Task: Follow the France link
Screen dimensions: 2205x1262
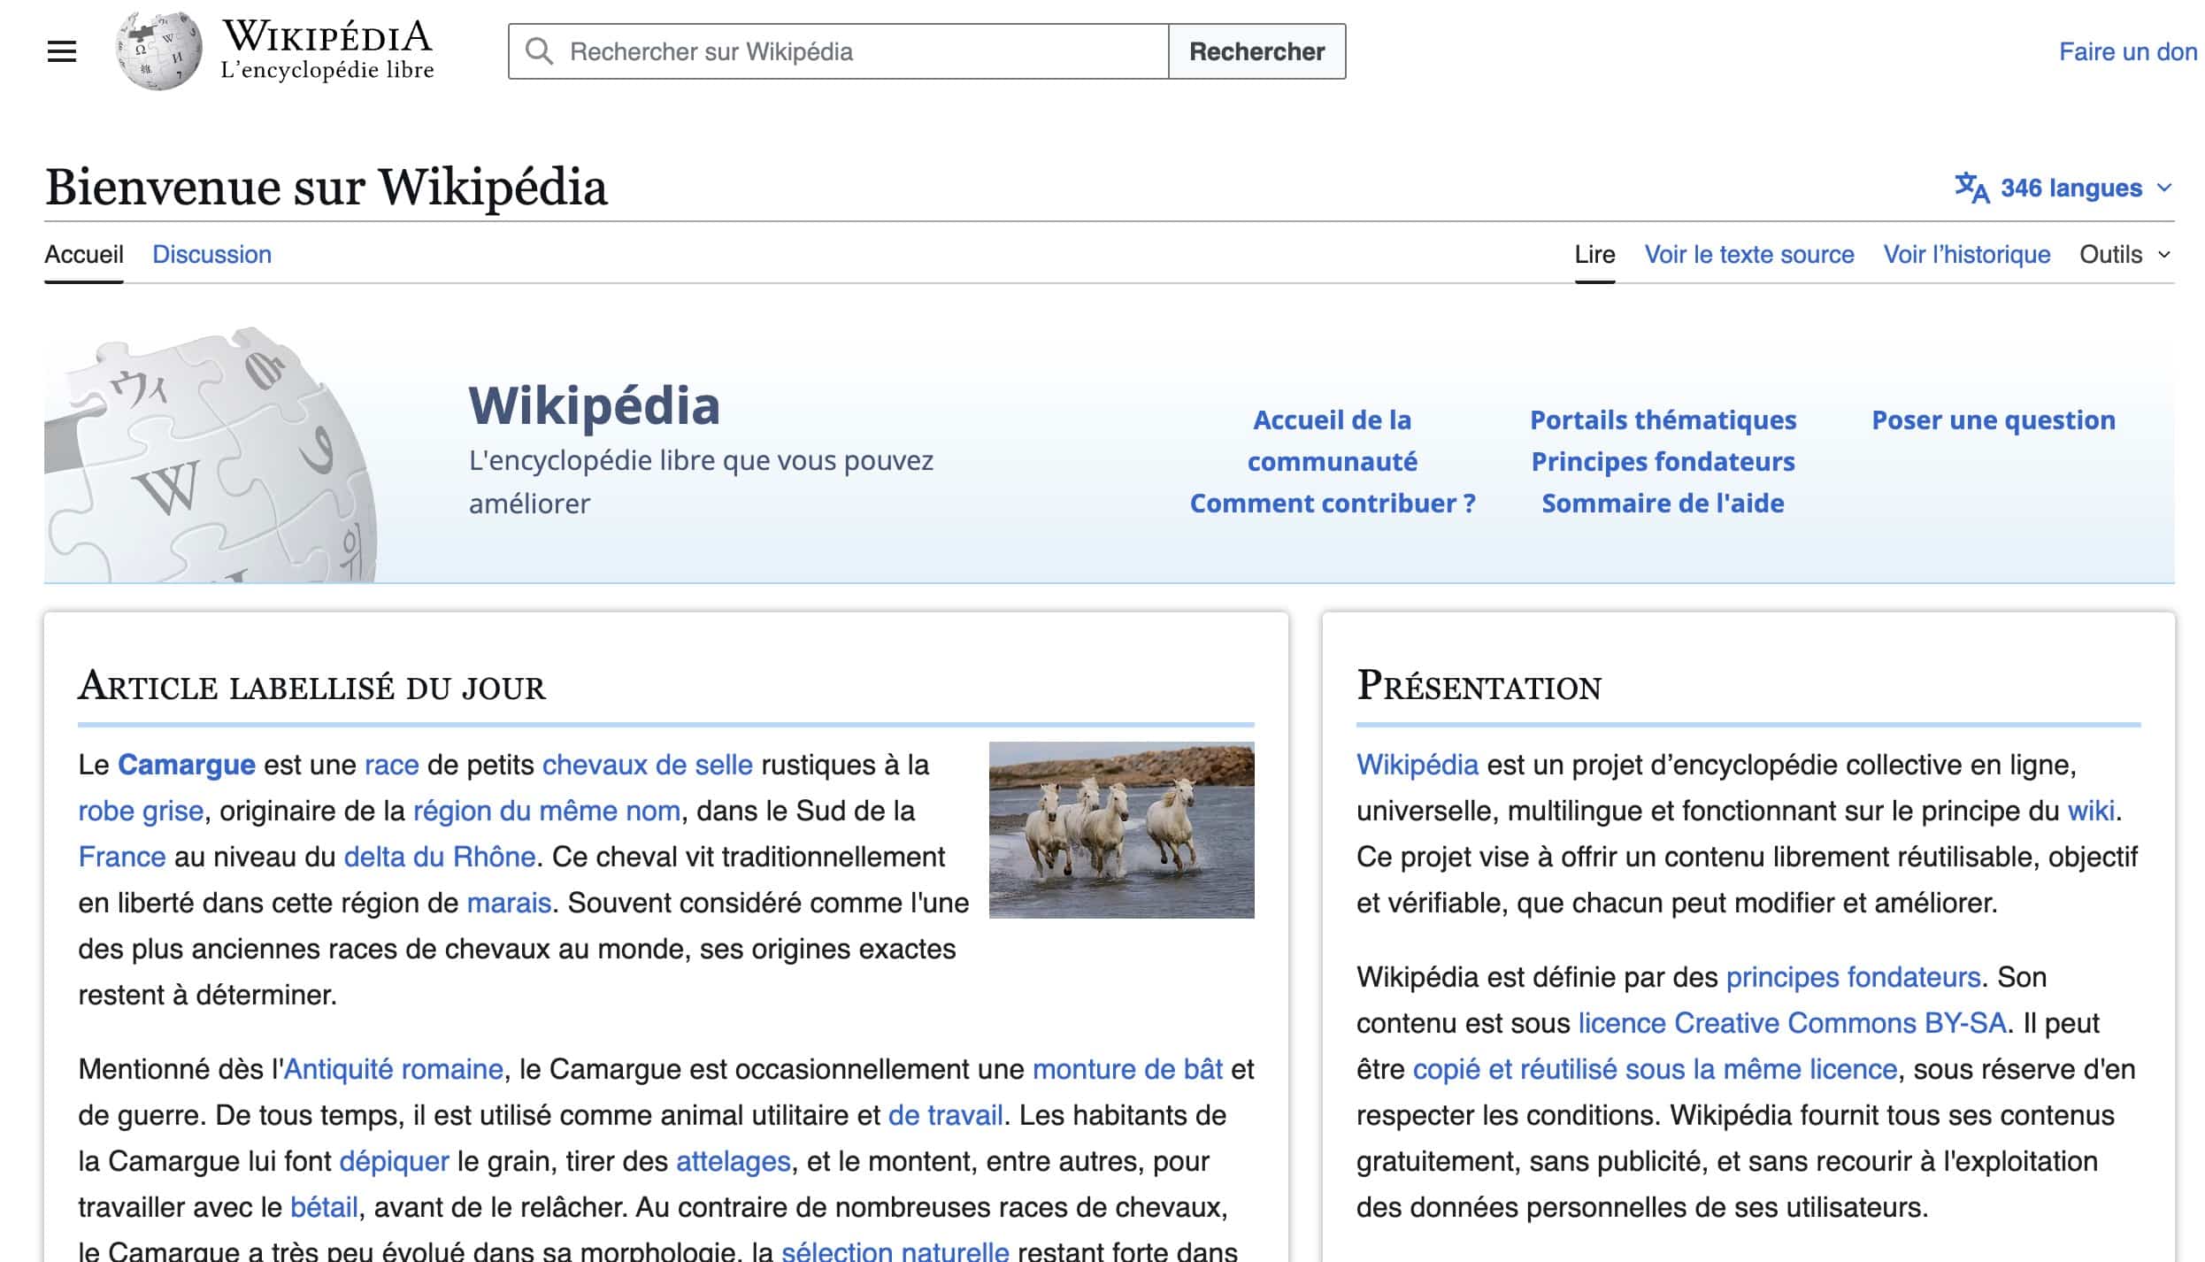Action: pos(122,857)
